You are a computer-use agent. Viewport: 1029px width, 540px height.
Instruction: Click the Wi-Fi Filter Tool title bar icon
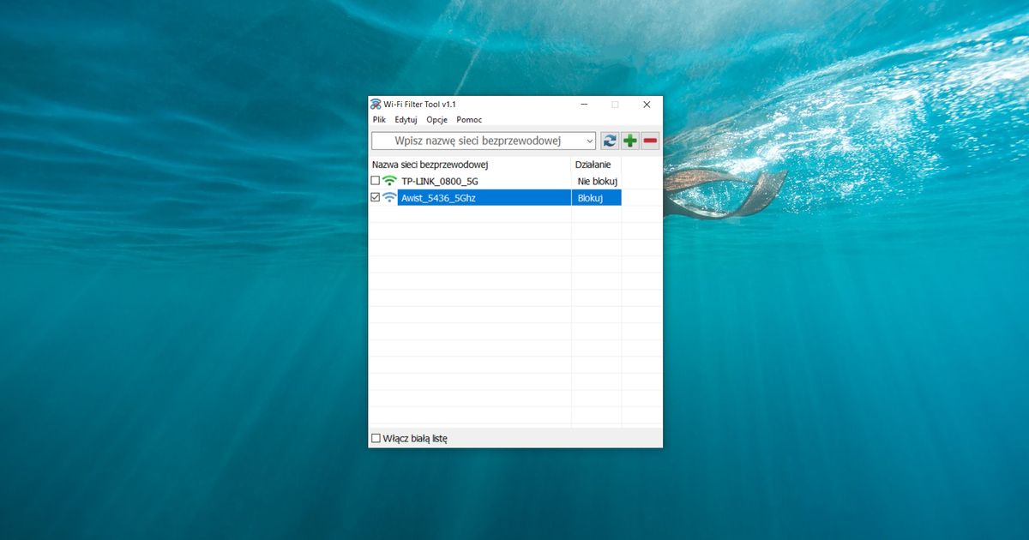point(375,104)
